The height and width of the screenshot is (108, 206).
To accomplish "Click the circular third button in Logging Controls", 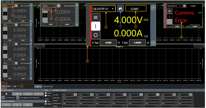I will [x=28, y=94].
